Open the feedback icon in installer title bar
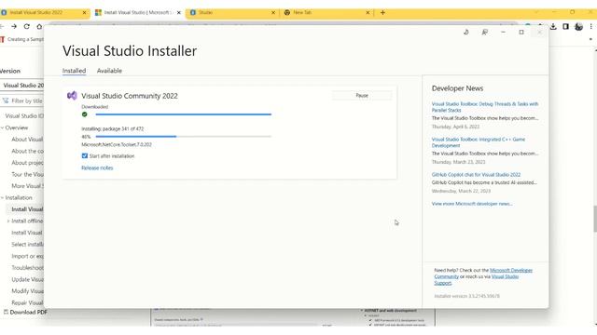 [x=485, y=33]
